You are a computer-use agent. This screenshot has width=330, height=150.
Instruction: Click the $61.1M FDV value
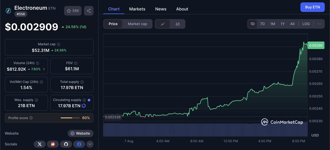[72, 69]
